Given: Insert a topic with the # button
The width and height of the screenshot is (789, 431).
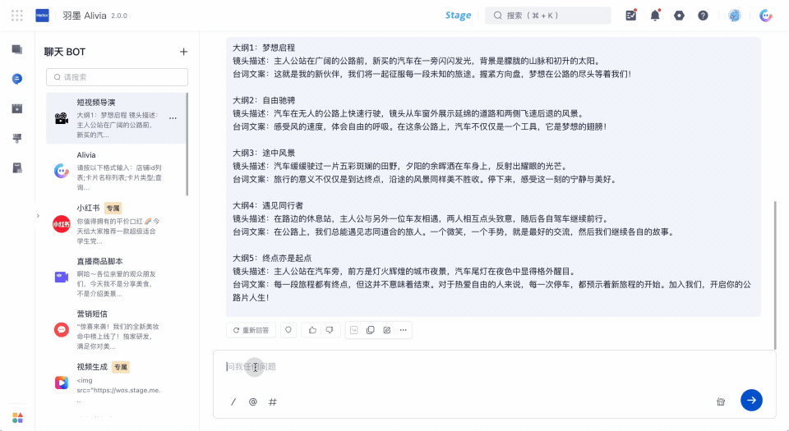Looking at the screenshot, I should click(x=273, y=402).
